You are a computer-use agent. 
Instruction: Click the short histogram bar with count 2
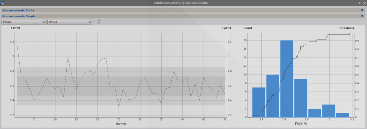[x=315, y=113]
